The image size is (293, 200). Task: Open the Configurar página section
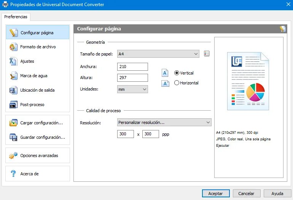click(x=38, y=32)
